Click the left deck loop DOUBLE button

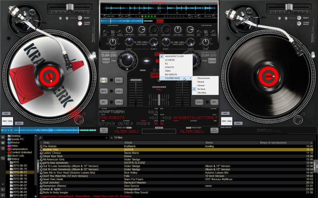point(120,32)
